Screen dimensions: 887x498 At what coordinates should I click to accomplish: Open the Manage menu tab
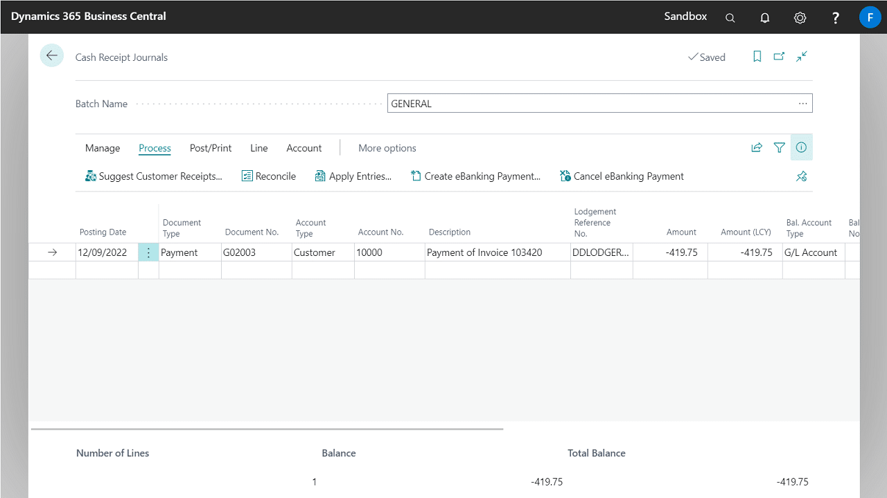pos(103,148)
